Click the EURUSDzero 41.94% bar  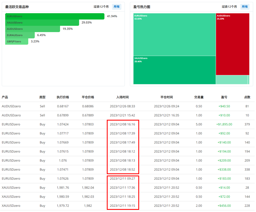click(x=55, y=16)
